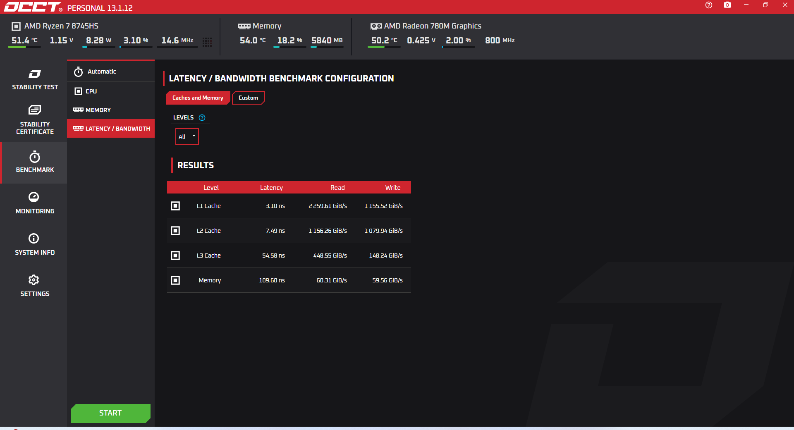Screen dimensions: 794x430
Task: Toggle the L2 Cache row checkbox
Action: (175, 231)
